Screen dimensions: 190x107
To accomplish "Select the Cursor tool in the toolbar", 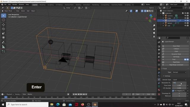I will pos(3,20).
